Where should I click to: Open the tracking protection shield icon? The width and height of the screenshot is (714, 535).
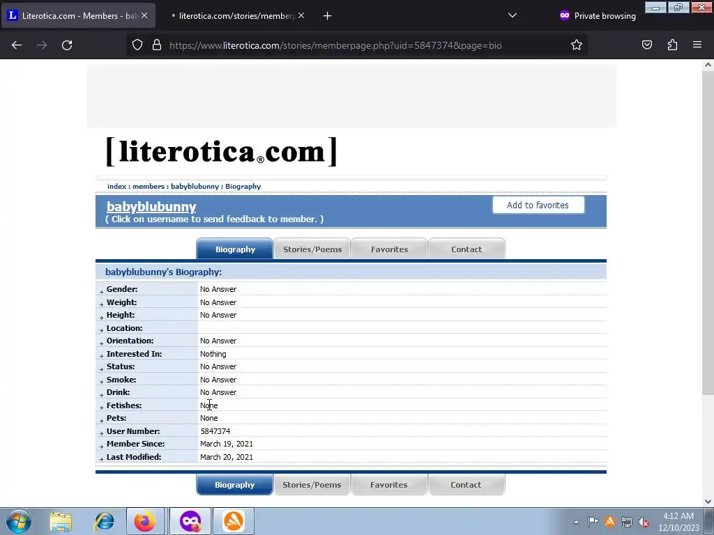click(x=137, y=45)
